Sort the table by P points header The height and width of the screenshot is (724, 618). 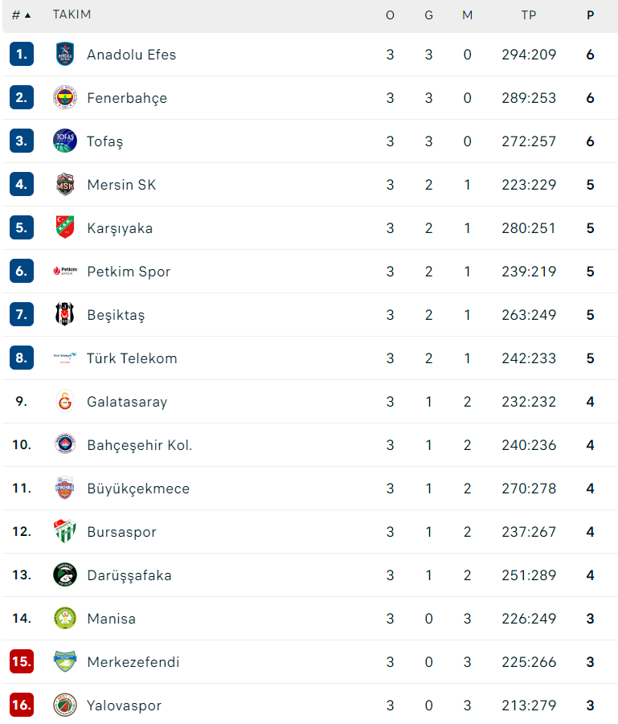point(591,15)
